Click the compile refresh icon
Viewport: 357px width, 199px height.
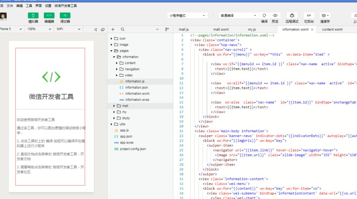click(x=264, y=16)
